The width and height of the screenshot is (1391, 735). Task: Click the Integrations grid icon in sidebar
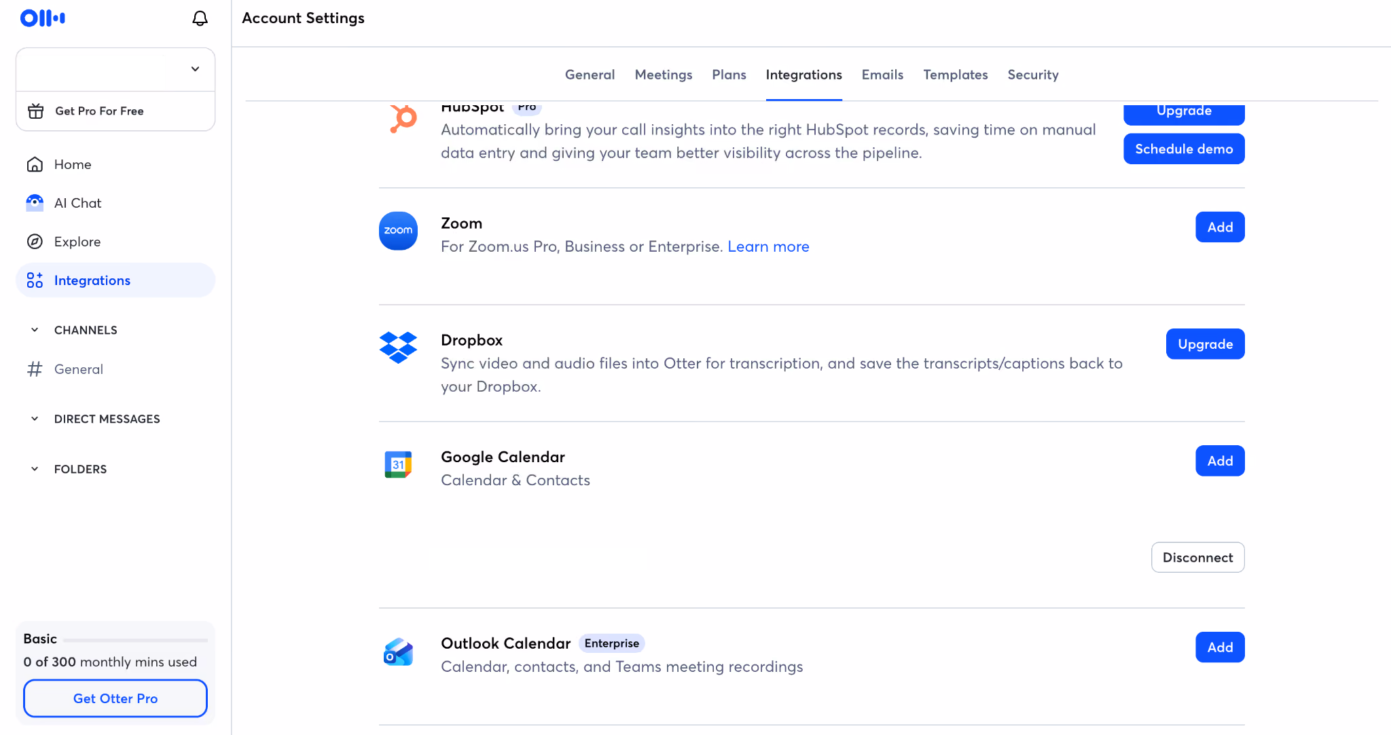35,280
